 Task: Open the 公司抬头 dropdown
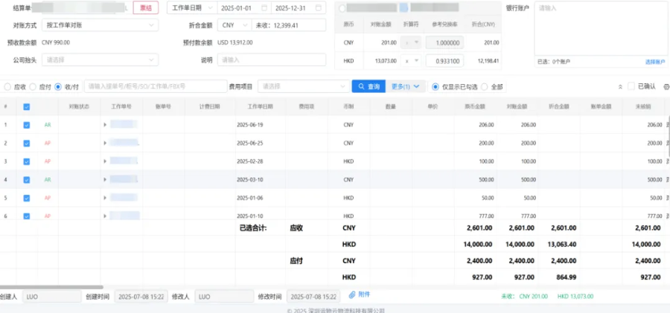[x=100, y=59]
